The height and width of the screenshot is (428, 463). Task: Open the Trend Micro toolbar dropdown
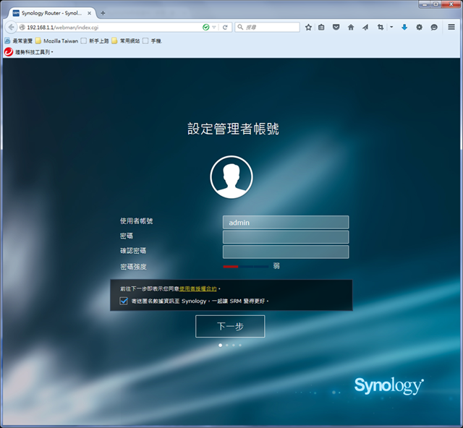(x=34, y=52)
